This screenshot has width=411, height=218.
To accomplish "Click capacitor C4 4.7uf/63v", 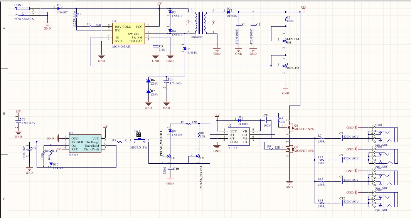I will [x=167, y=82].
